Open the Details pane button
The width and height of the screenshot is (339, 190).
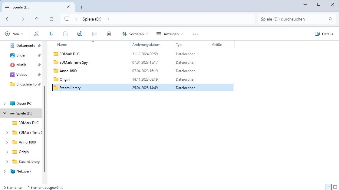point(324,34)
